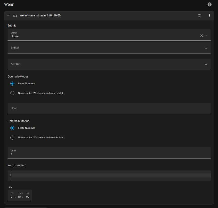Click the 123 numeric state icon
Image resolution: width=218 pixels, height=208 pixels.
coord(15,16)
